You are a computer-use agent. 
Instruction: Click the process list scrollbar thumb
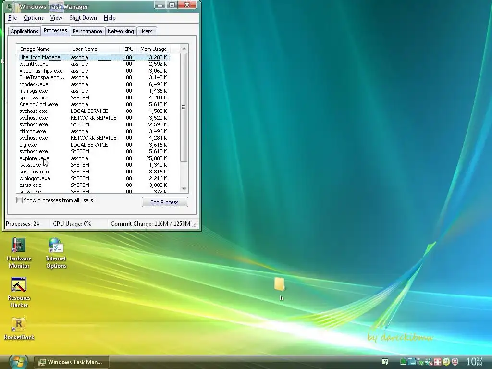pyautogui.click(x=184, y=107)
